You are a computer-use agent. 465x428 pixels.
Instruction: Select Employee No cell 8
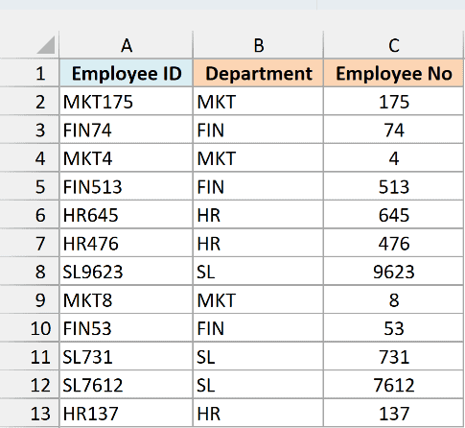click(x=394, y=299)
